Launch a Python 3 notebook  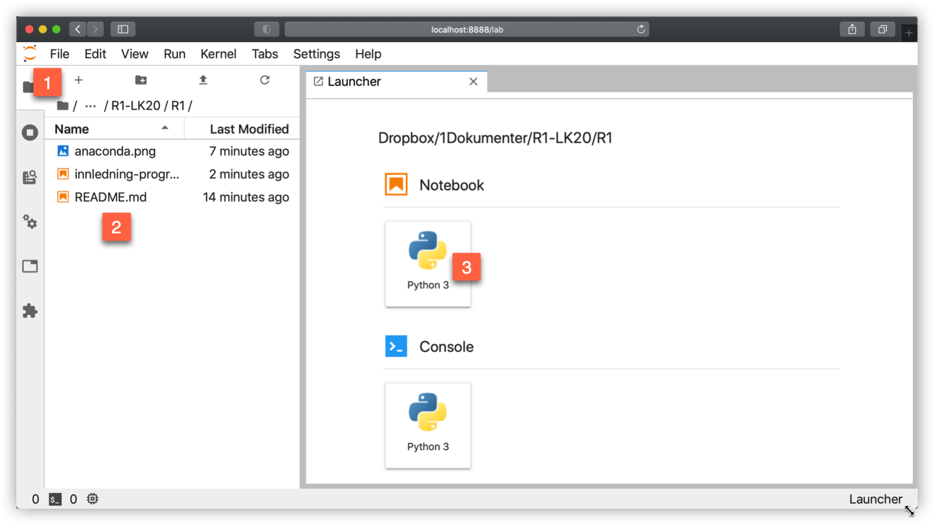[428, 264]
